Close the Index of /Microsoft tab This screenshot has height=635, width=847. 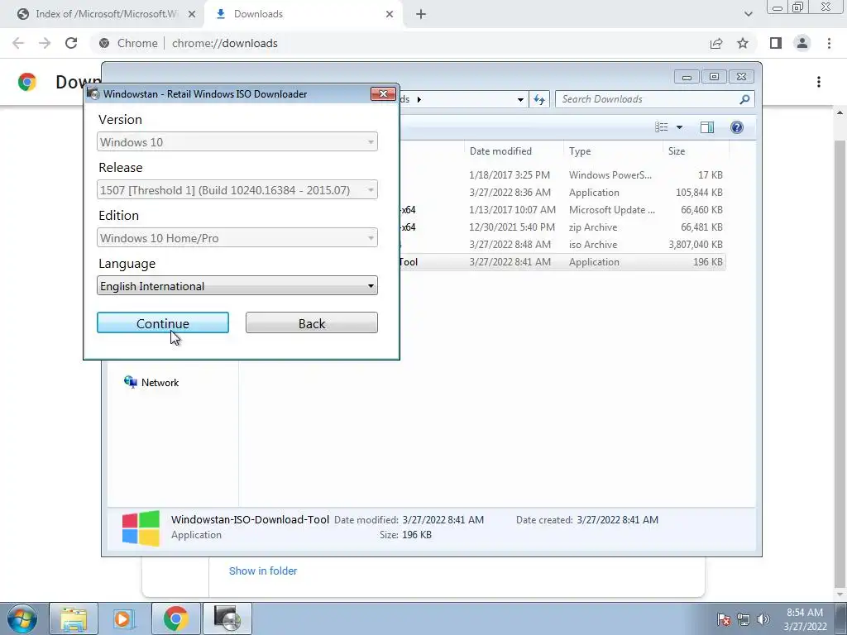tap(192, 15)
